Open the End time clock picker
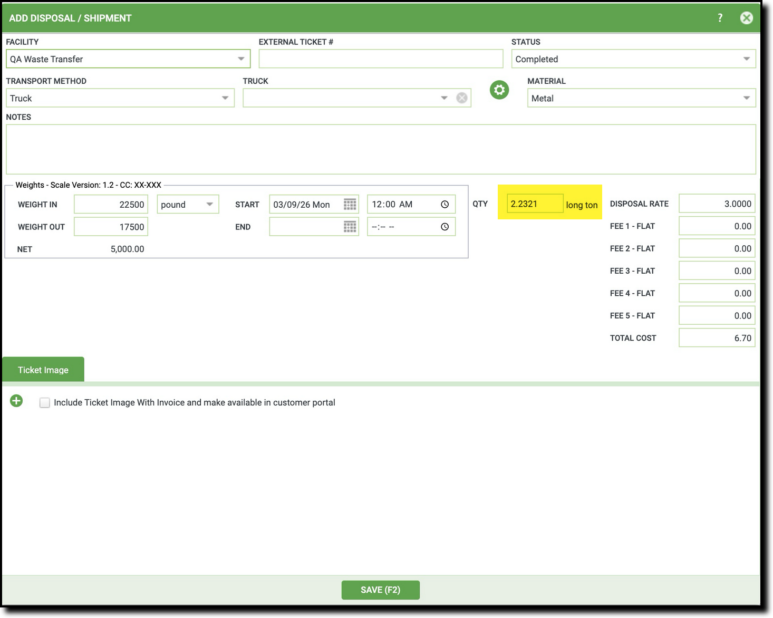The image size is (773, 618). coord(445,227)
